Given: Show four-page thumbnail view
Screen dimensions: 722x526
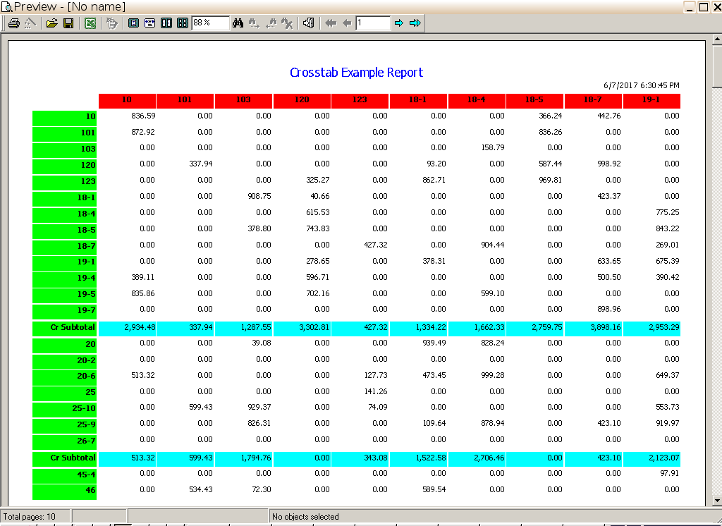Looking at the screenshot, I should coord(183,23).
